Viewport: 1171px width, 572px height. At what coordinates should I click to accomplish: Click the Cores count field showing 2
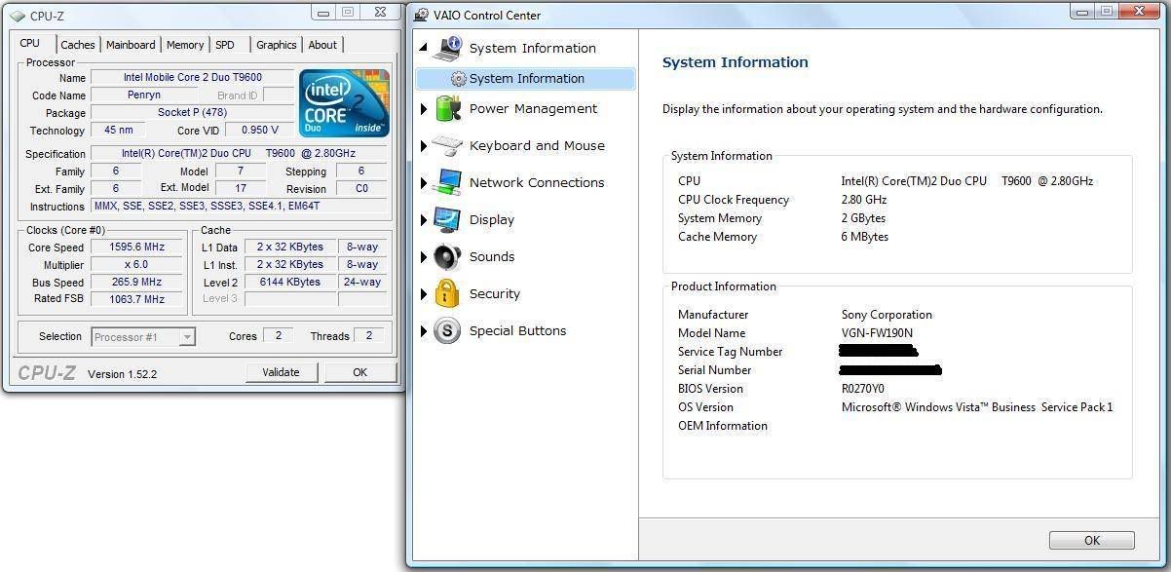coord(278,336)
